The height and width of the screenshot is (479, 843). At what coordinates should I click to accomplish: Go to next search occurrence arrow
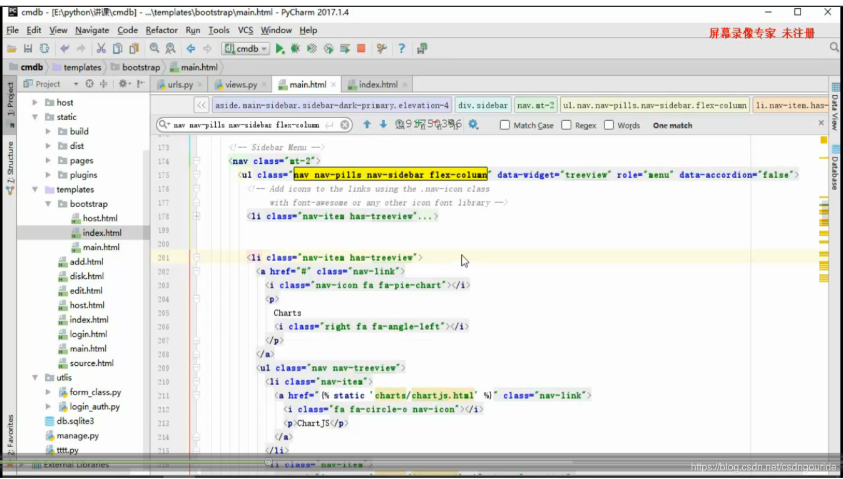click(383, 125)
